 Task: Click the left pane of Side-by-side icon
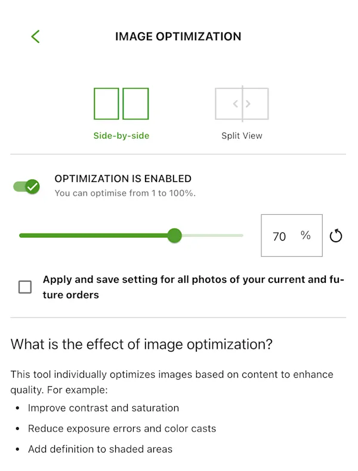click(107, 104)
